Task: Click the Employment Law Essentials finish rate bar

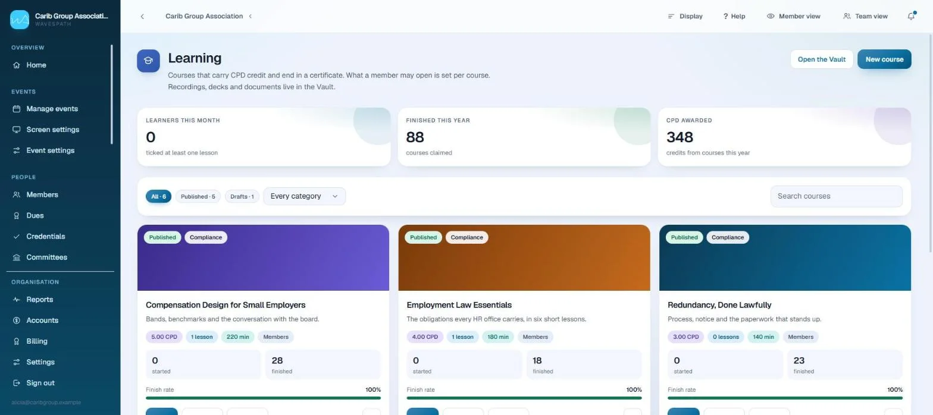Action: (524, 398)
